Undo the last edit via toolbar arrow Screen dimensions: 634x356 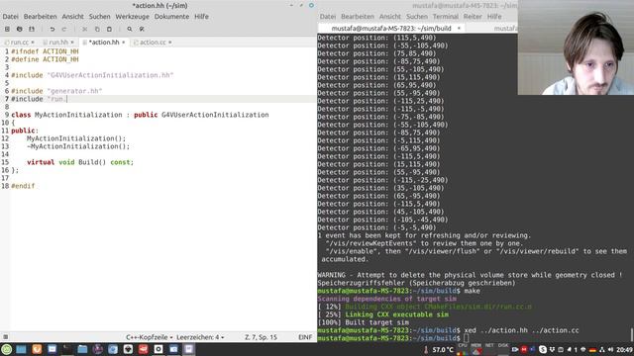point(53,29)
